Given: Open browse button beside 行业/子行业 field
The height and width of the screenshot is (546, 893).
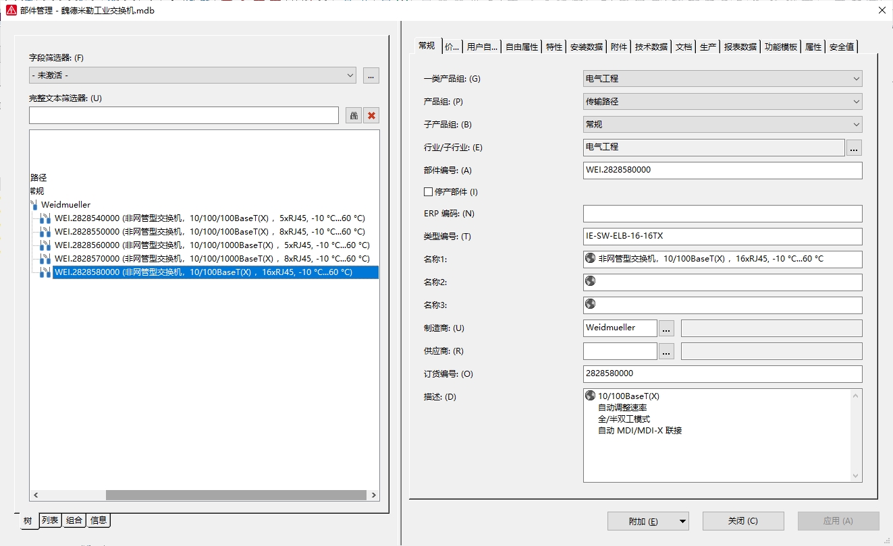Looking at the screenshot, I should [854, 148].
